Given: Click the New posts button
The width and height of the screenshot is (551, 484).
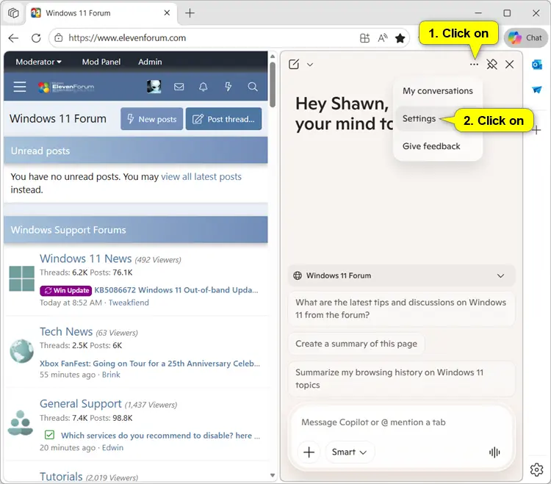Looking at the screenshot, I should (152, 119).
